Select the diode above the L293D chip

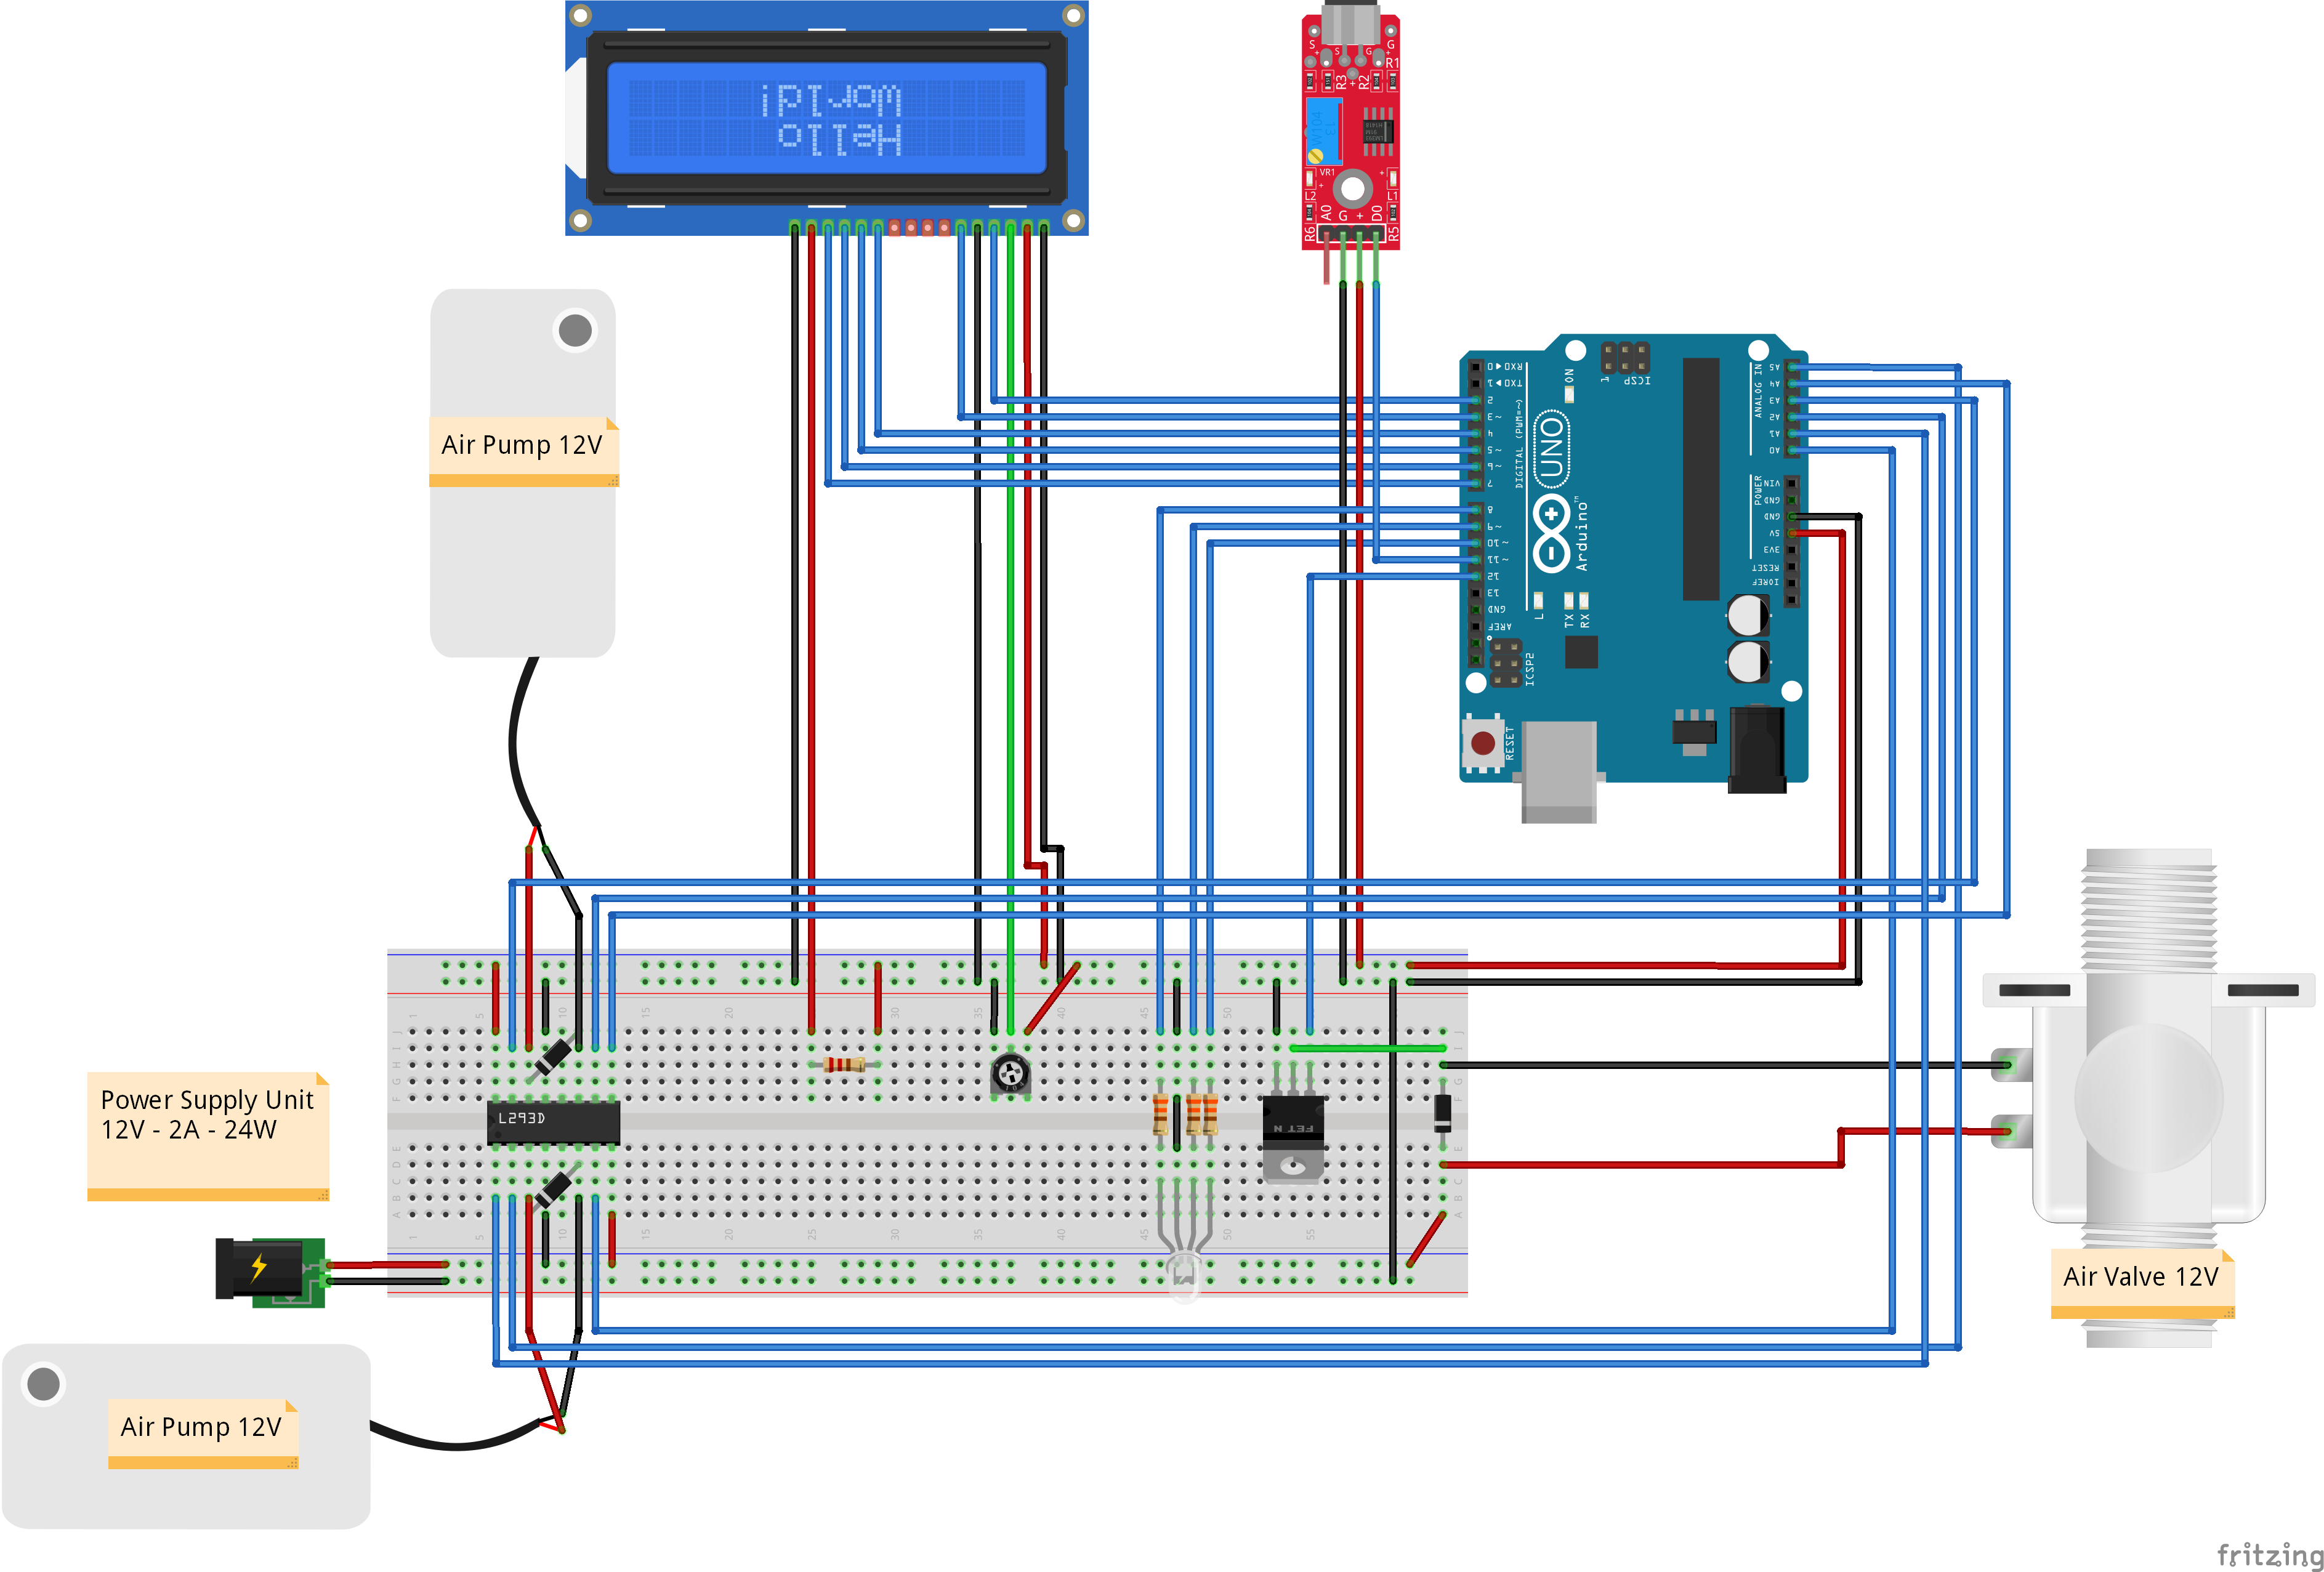click(553, 1056)
